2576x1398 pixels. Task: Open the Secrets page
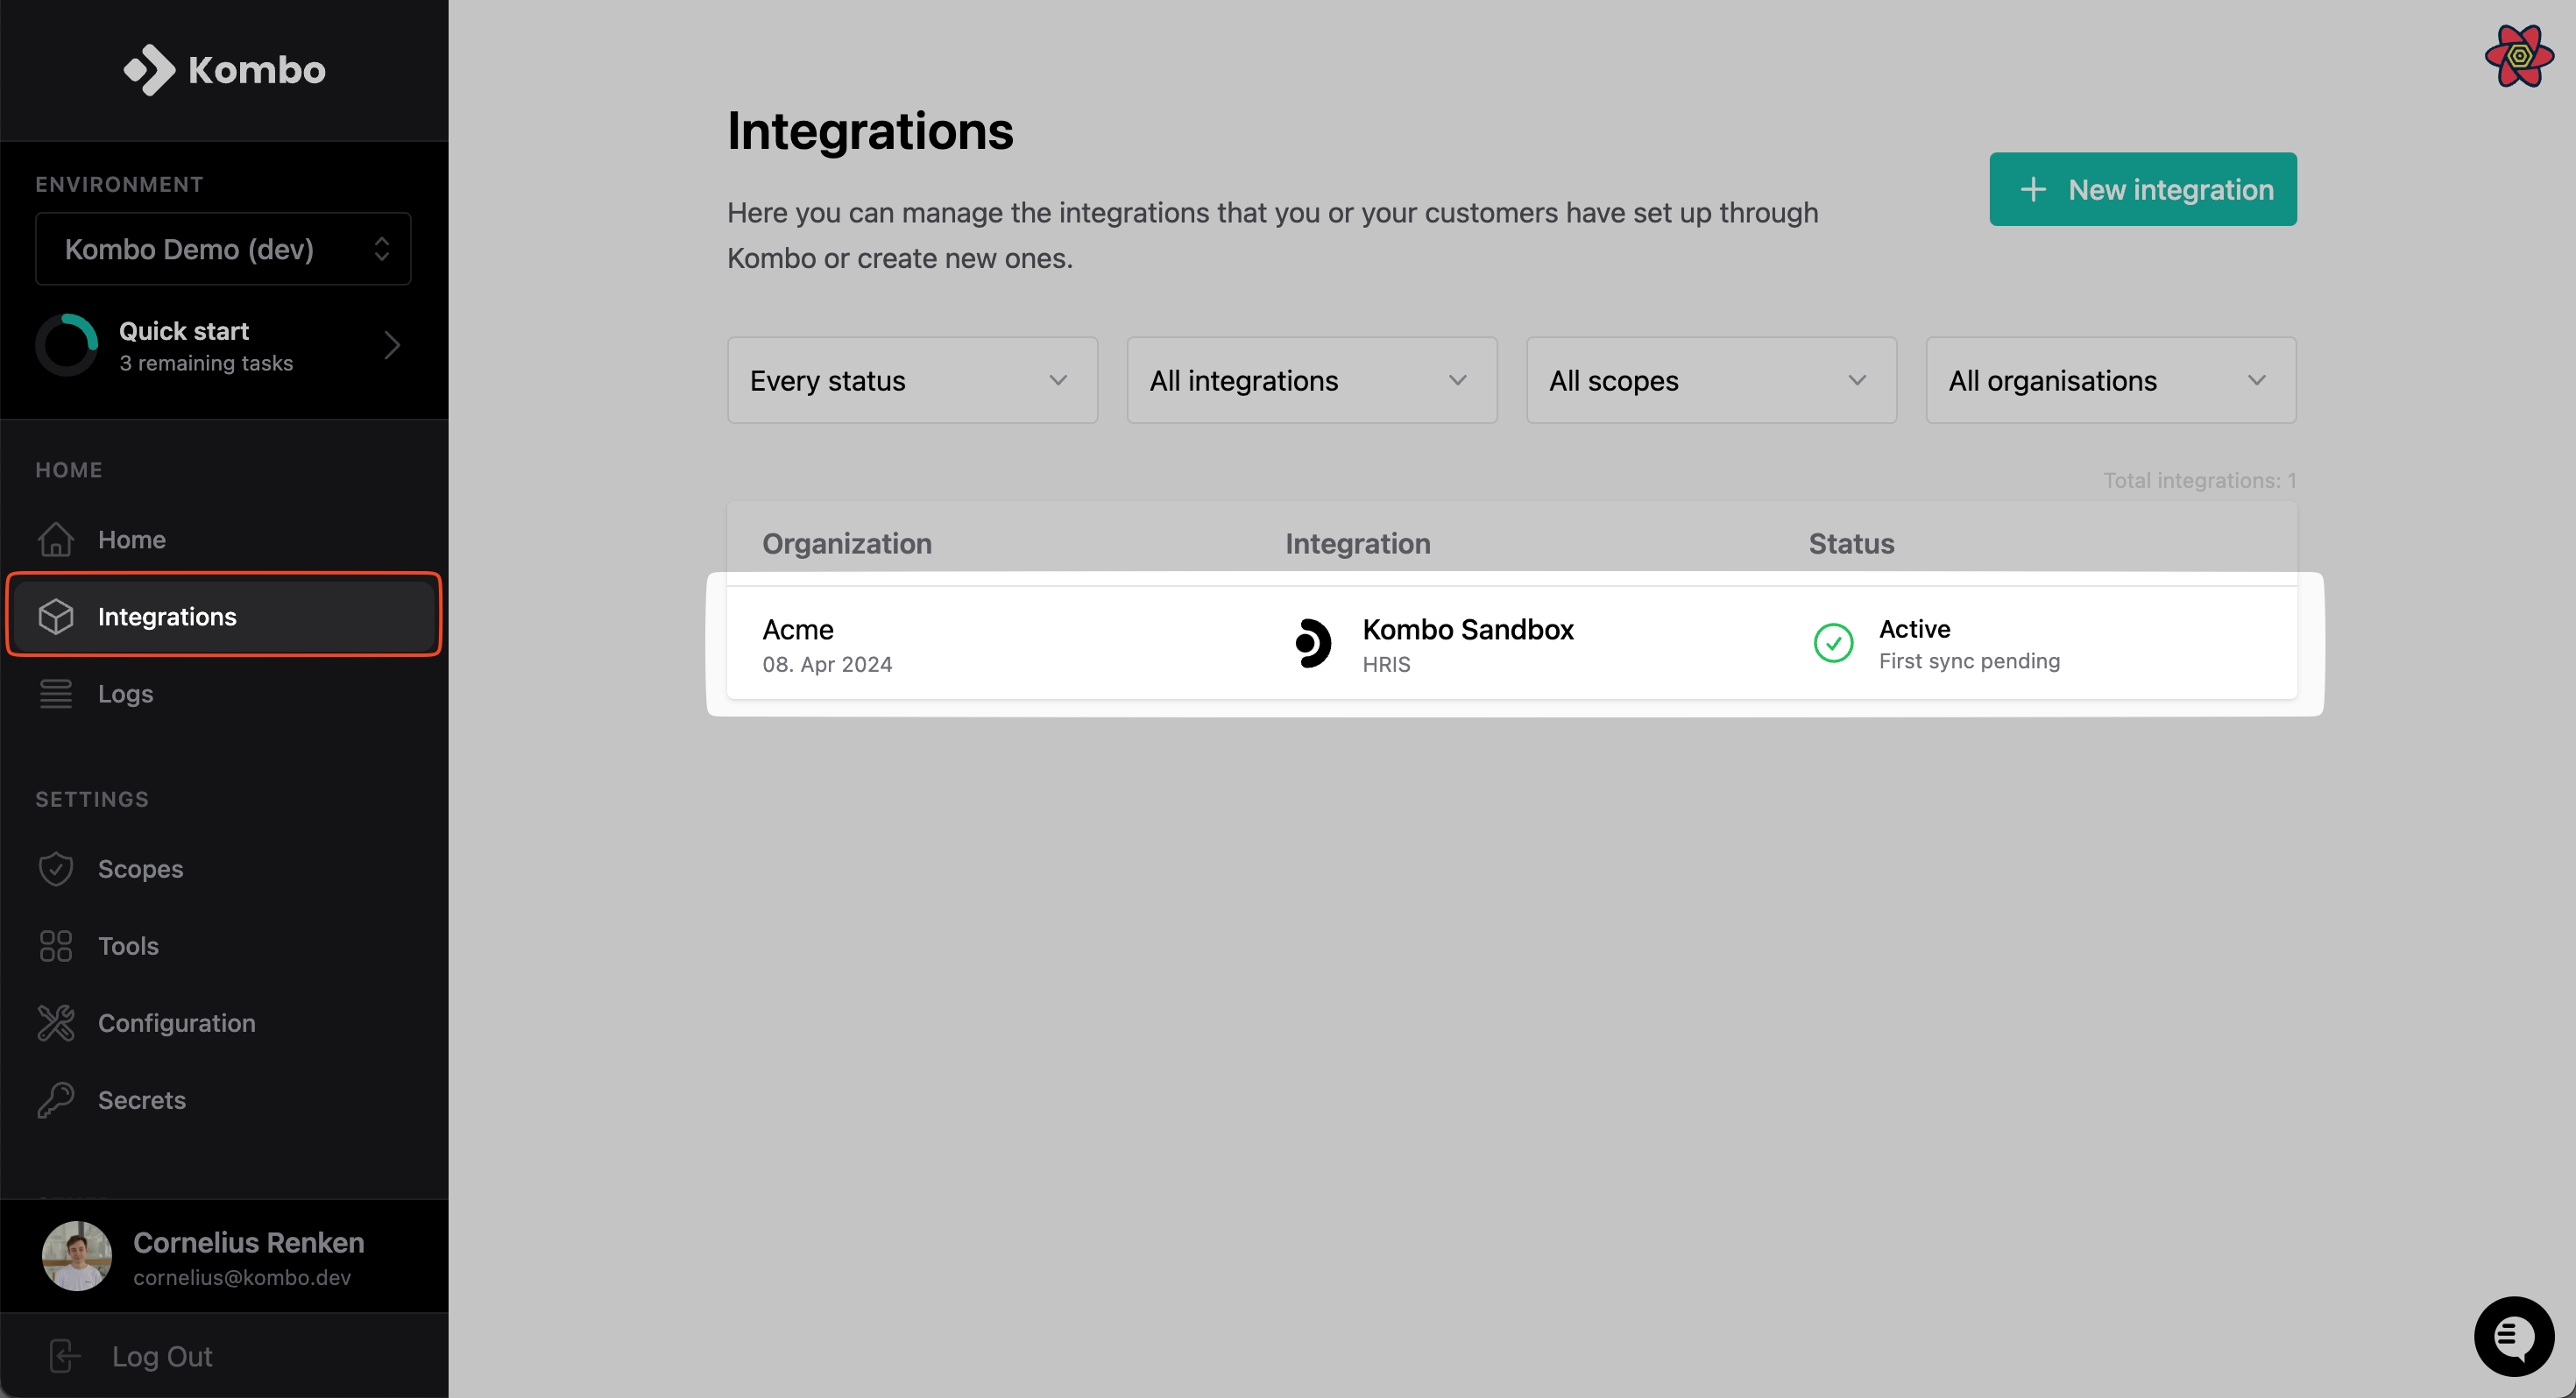(x=224, y=1099)
